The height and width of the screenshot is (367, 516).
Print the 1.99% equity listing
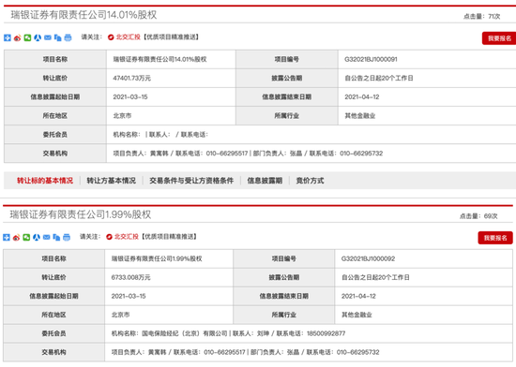pos(67,237)
